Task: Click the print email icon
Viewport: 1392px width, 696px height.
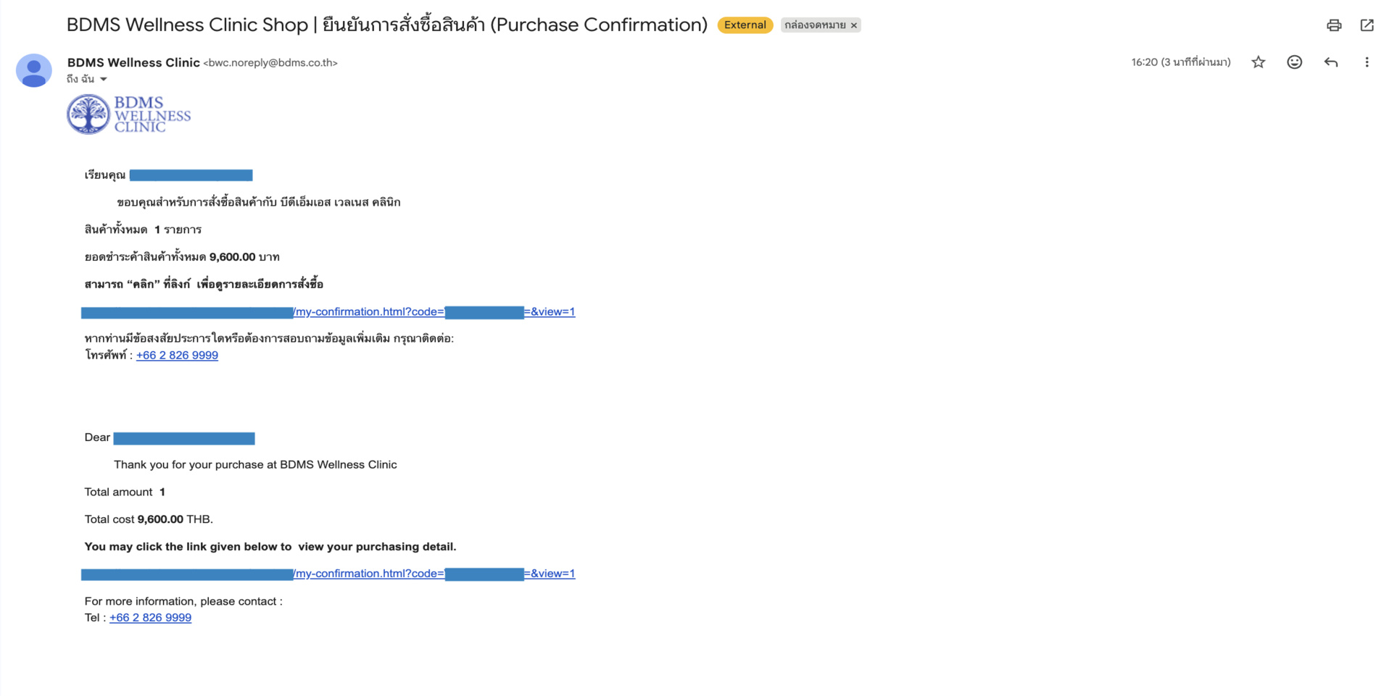Action: (1334, 25)
